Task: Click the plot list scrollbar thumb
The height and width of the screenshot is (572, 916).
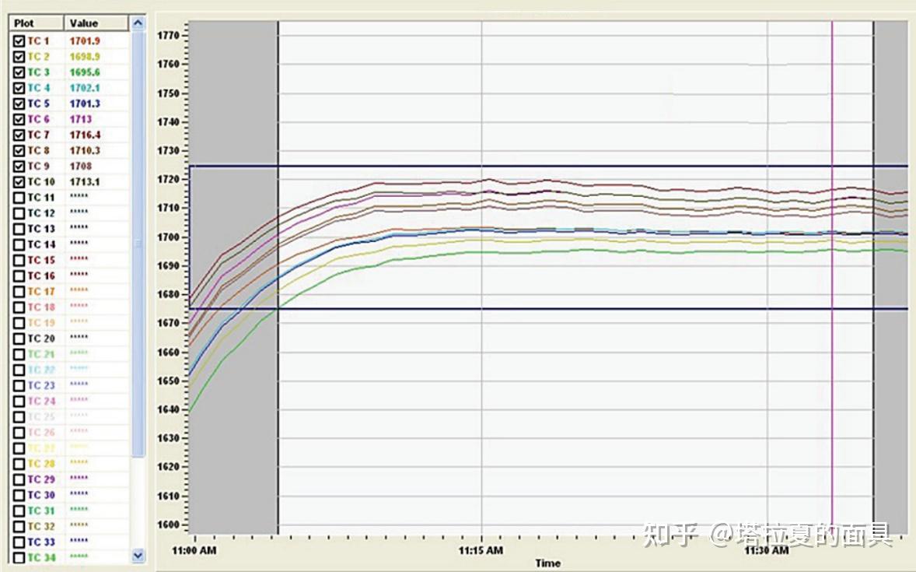Action: 138,244
